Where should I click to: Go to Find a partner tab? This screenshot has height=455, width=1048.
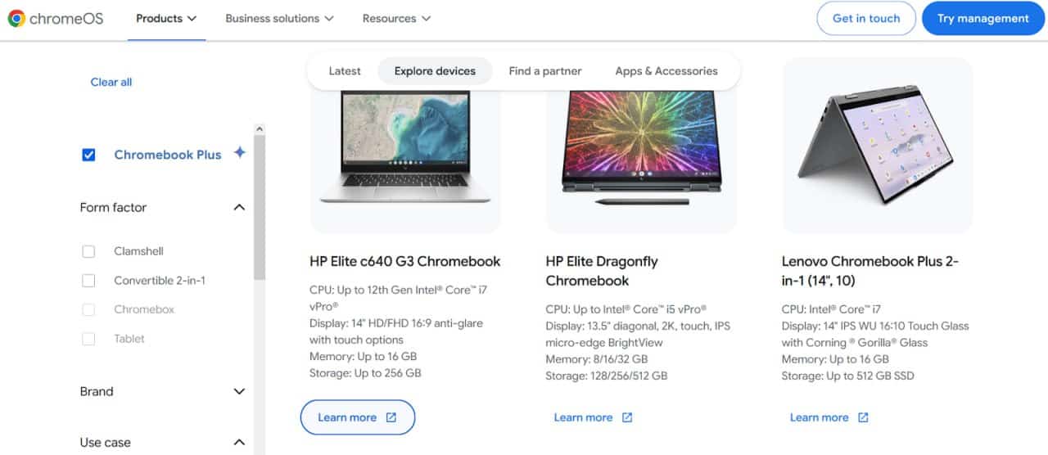[545, 71]
